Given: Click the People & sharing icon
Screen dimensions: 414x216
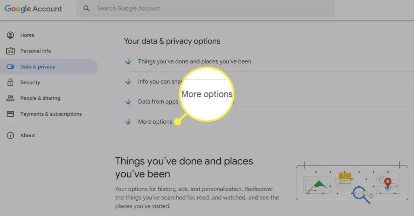Looking at the screenshot, I should (11, 98).
